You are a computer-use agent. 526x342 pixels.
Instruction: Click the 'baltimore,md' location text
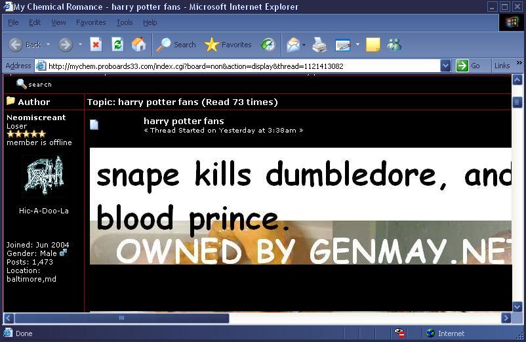click(31, 279)
